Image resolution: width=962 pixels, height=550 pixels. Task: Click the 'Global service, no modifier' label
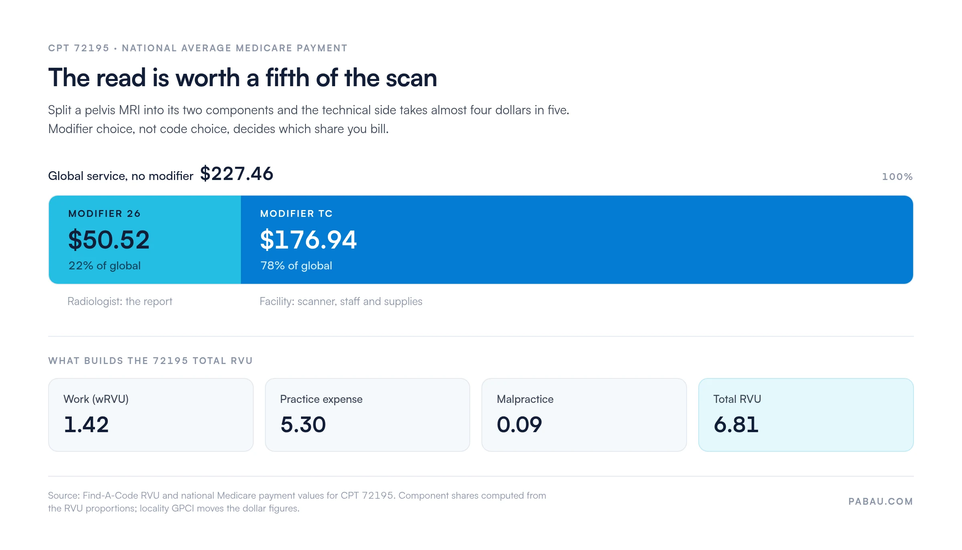pyautogui.click(x=121, y=176)
